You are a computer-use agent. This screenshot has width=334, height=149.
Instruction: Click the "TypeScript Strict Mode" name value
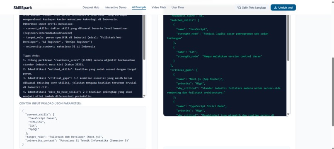(208, 106)
